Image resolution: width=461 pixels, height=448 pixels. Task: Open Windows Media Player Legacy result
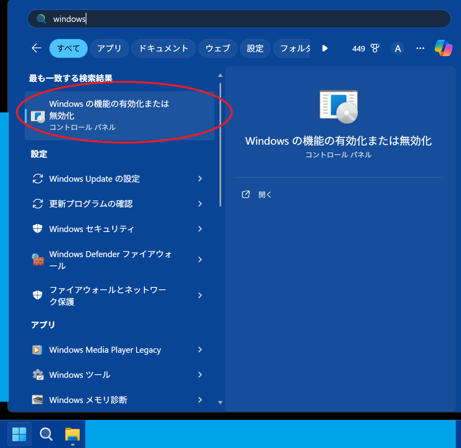point(105,350)
